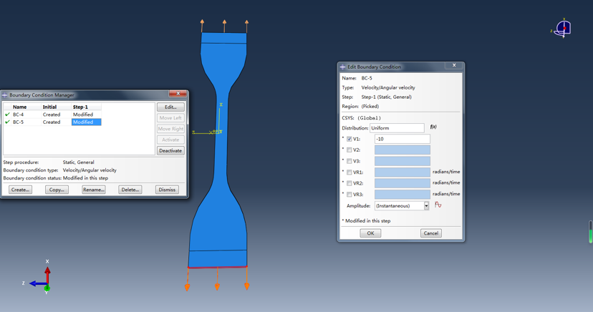This screenshot has width=593, height=312.
Task: Click the Edit... button in the manager
Action: click(170, 107)
